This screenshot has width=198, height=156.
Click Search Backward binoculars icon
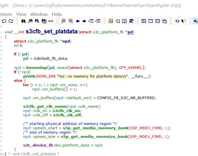point(30,21)
